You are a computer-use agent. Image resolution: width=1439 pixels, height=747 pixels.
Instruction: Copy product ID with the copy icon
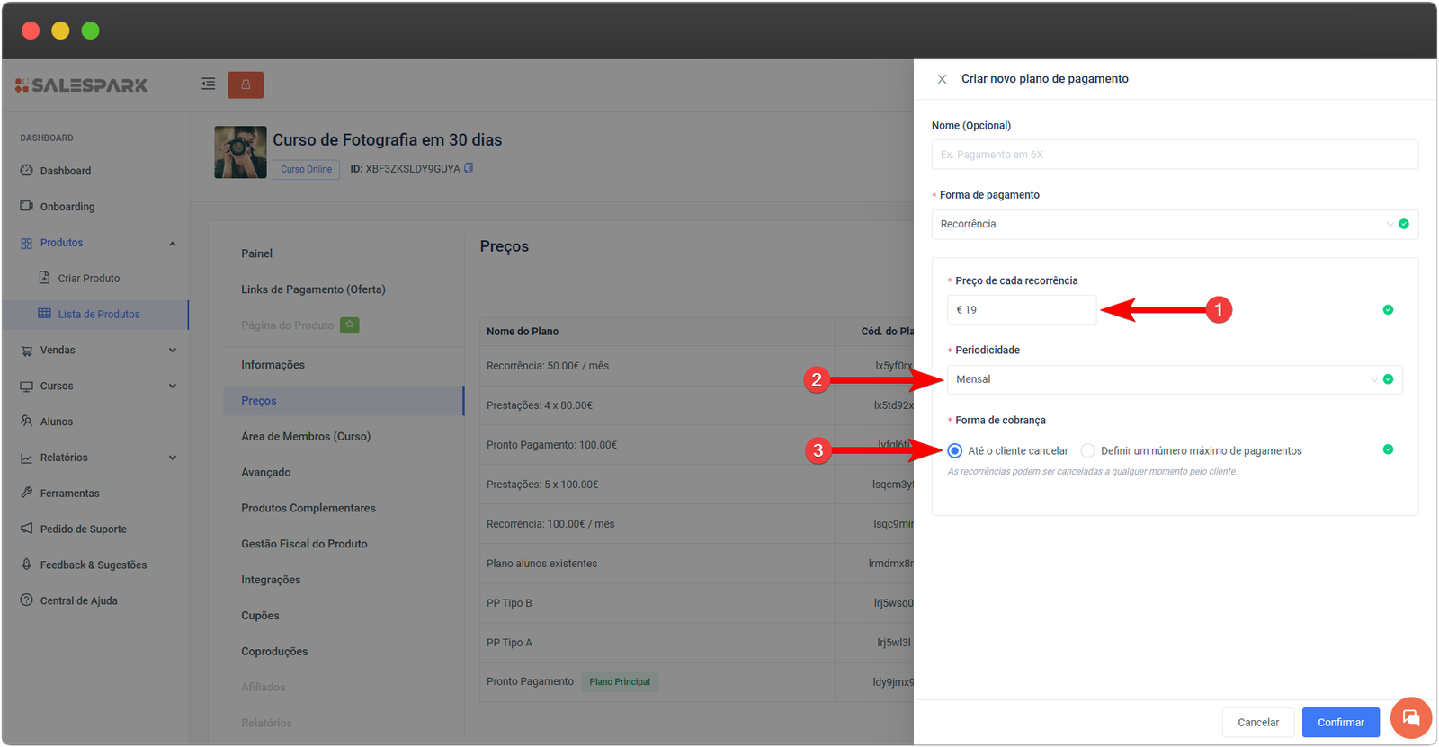(469, 168)
